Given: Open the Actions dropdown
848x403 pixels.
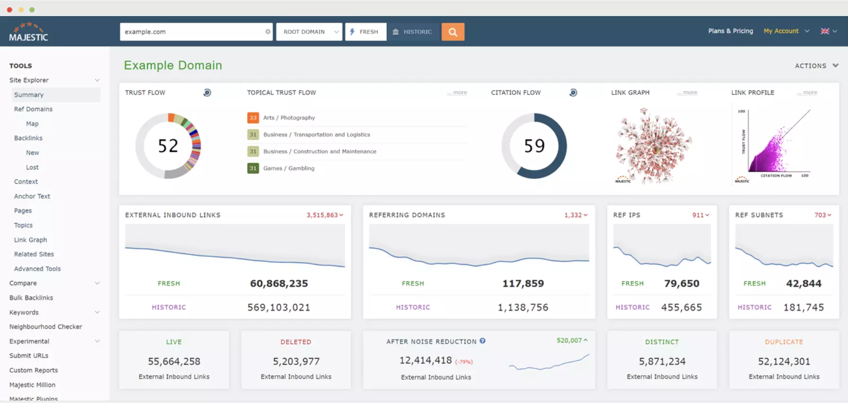Looking at the screenshot, I should (816, 66).
